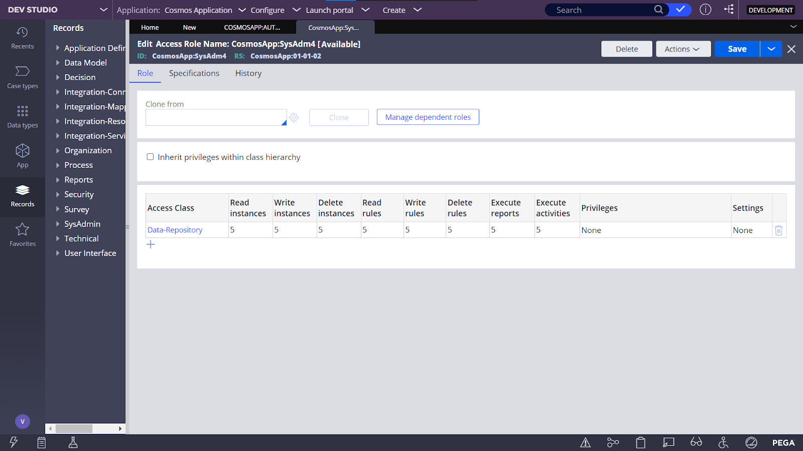
Task: Open the History tab
Action: click(x=248, y=73)
